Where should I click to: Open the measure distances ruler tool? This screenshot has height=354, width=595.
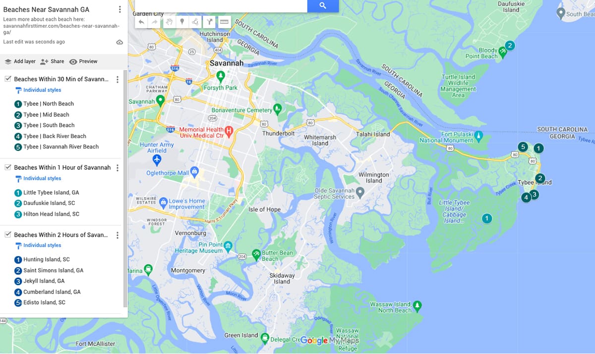point(224,22)
